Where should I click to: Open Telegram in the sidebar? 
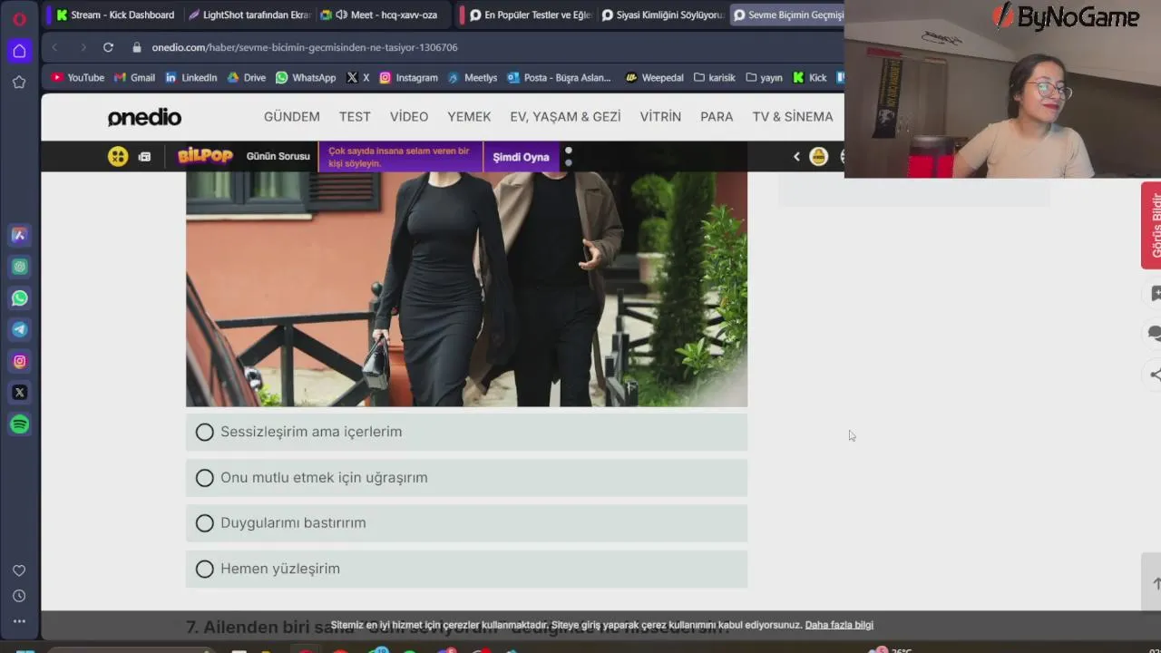pyautogui.click(x=19, y=329)
